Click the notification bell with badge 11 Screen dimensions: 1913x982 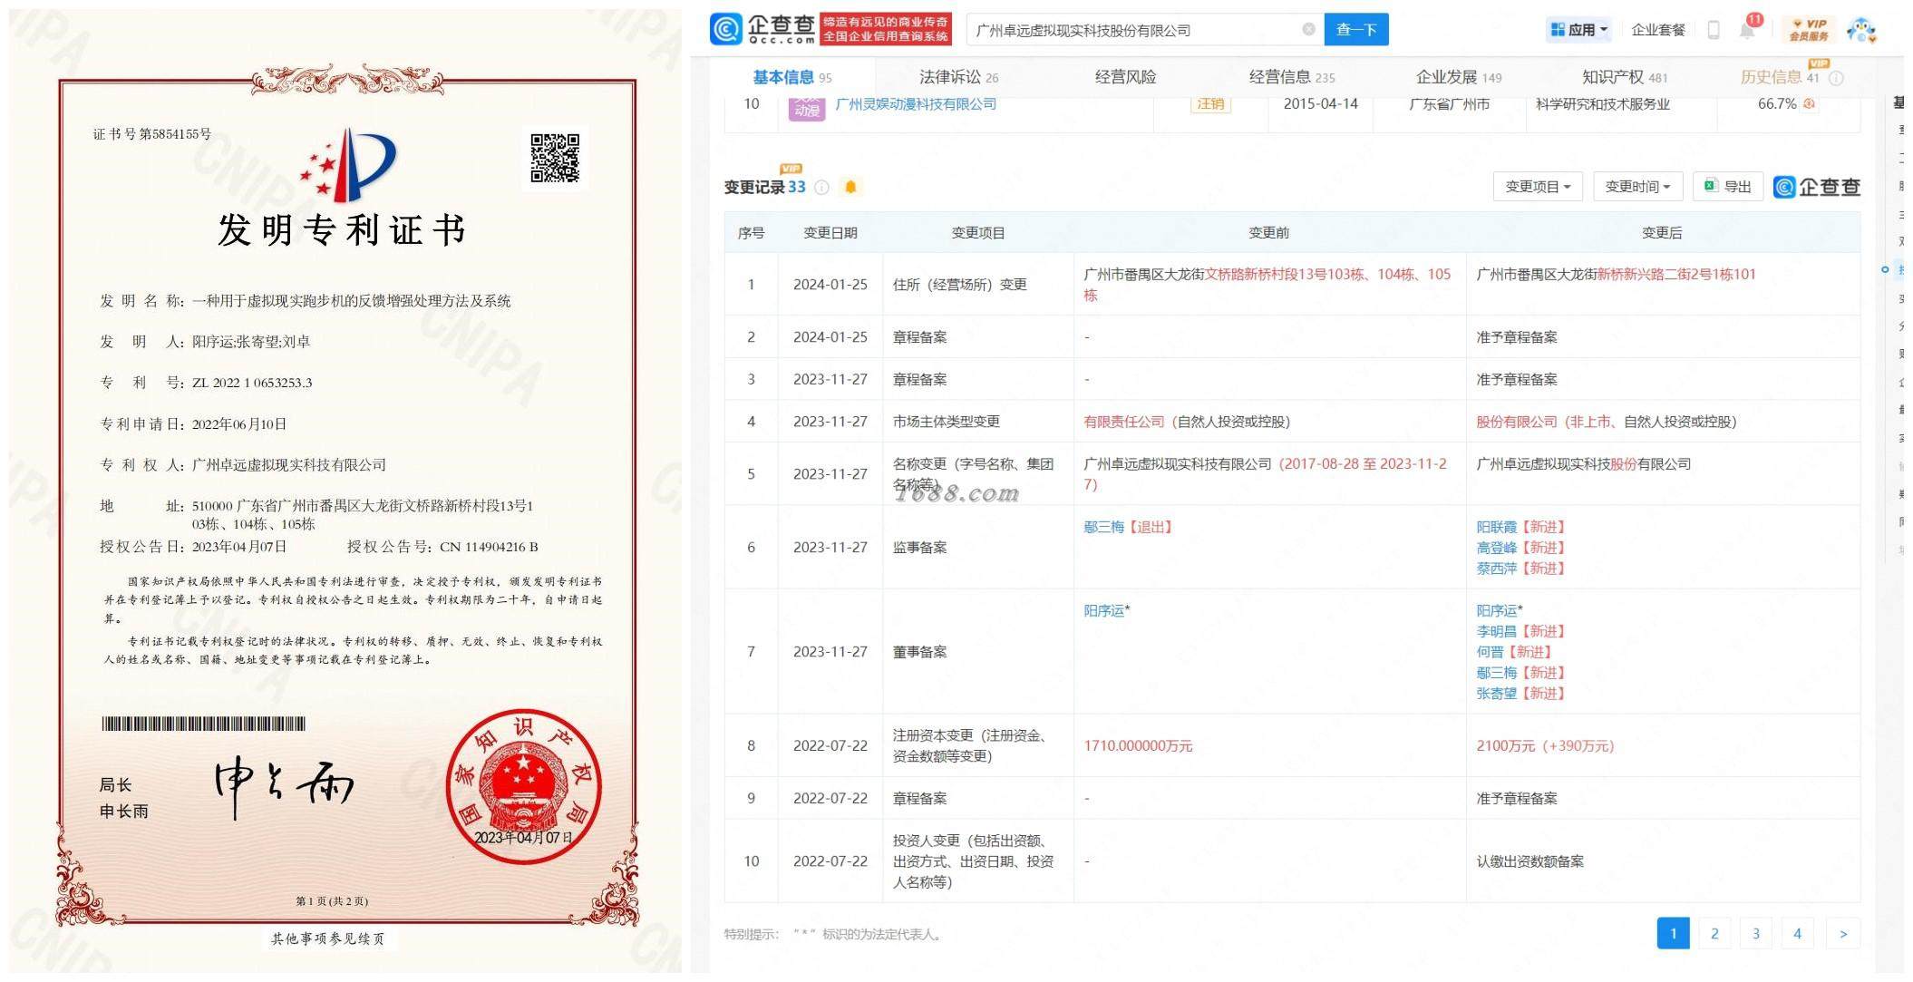click(x=1747, y=30)
